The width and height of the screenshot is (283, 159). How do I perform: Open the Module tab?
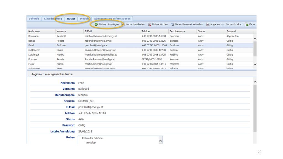pos(85,18)
